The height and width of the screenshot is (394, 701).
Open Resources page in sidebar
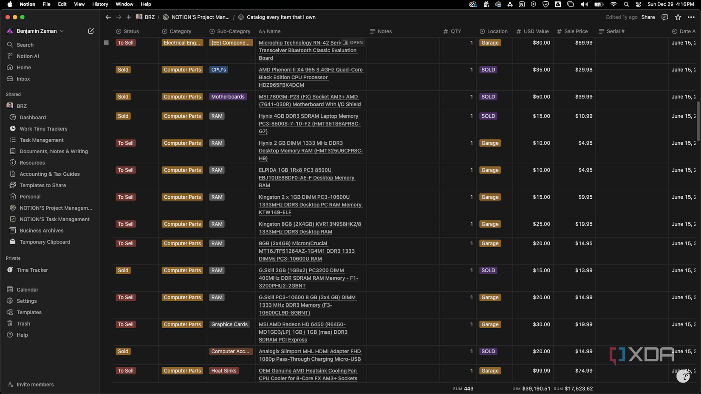click(32, 163)
